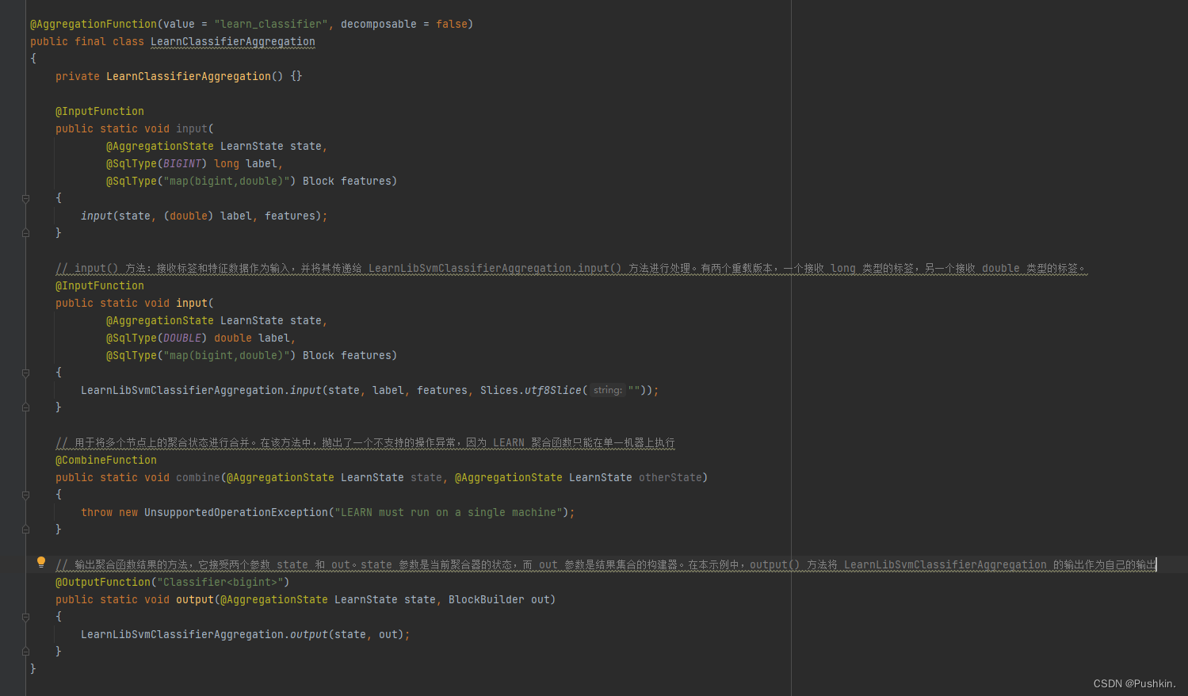Click the "LEARN must run on a single machine" string
Image resolution: width=1188 pixels, height=696 pixels.
(449, 513)
